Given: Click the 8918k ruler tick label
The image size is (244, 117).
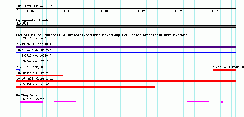Looking at the screenshot, I should pyautogui.click(x=105, y=11).
